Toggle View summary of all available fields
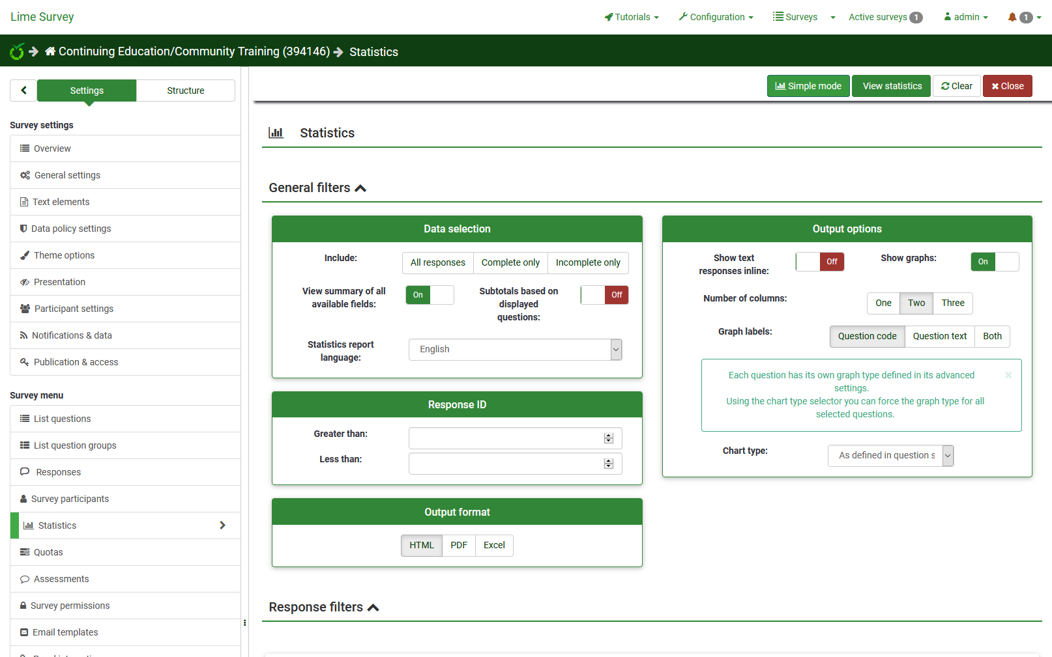 coord(430,295)
